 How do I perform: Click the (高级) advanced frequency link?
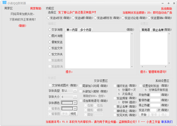coord(133,102)
